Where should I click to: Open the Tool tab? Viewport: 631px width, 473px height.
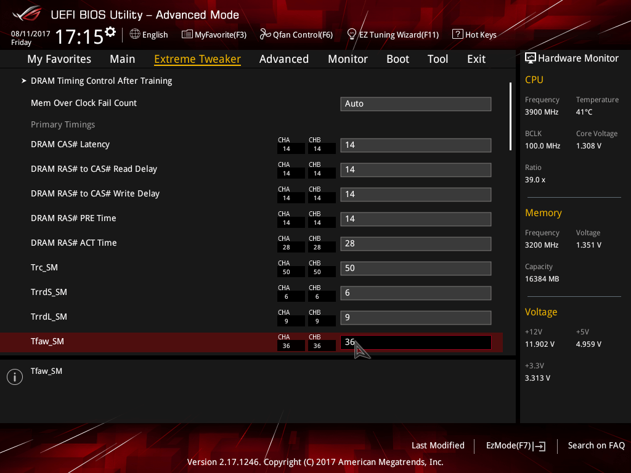click(438, 59)
